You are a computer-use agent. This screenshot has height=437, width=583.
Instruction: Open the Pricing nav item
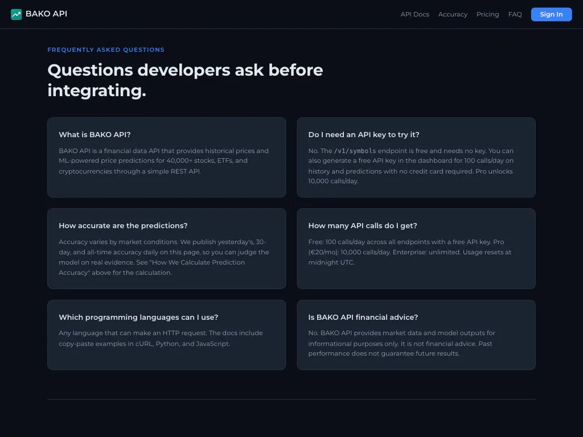pyautogui.click(x=487, y=14)
